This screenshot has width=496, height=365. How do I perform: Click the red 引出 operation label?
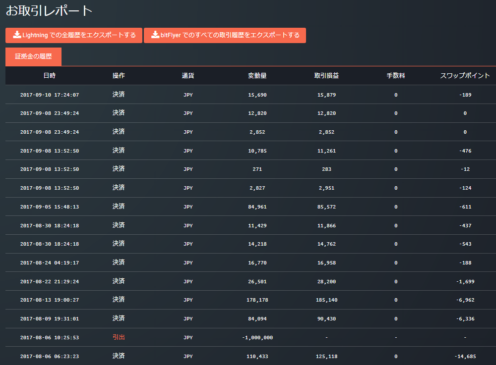point(119,337)
